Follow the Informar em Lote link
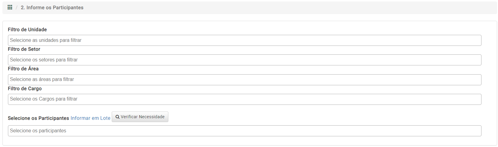The image size is (498, 147). 90,118
